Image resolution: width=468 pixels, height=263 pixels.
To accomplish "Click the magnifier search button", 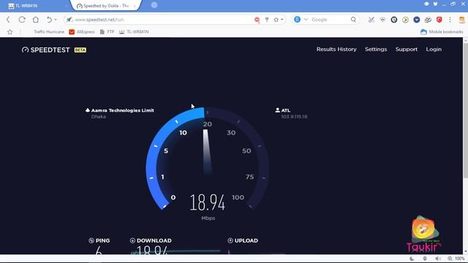I will [353, 20].
